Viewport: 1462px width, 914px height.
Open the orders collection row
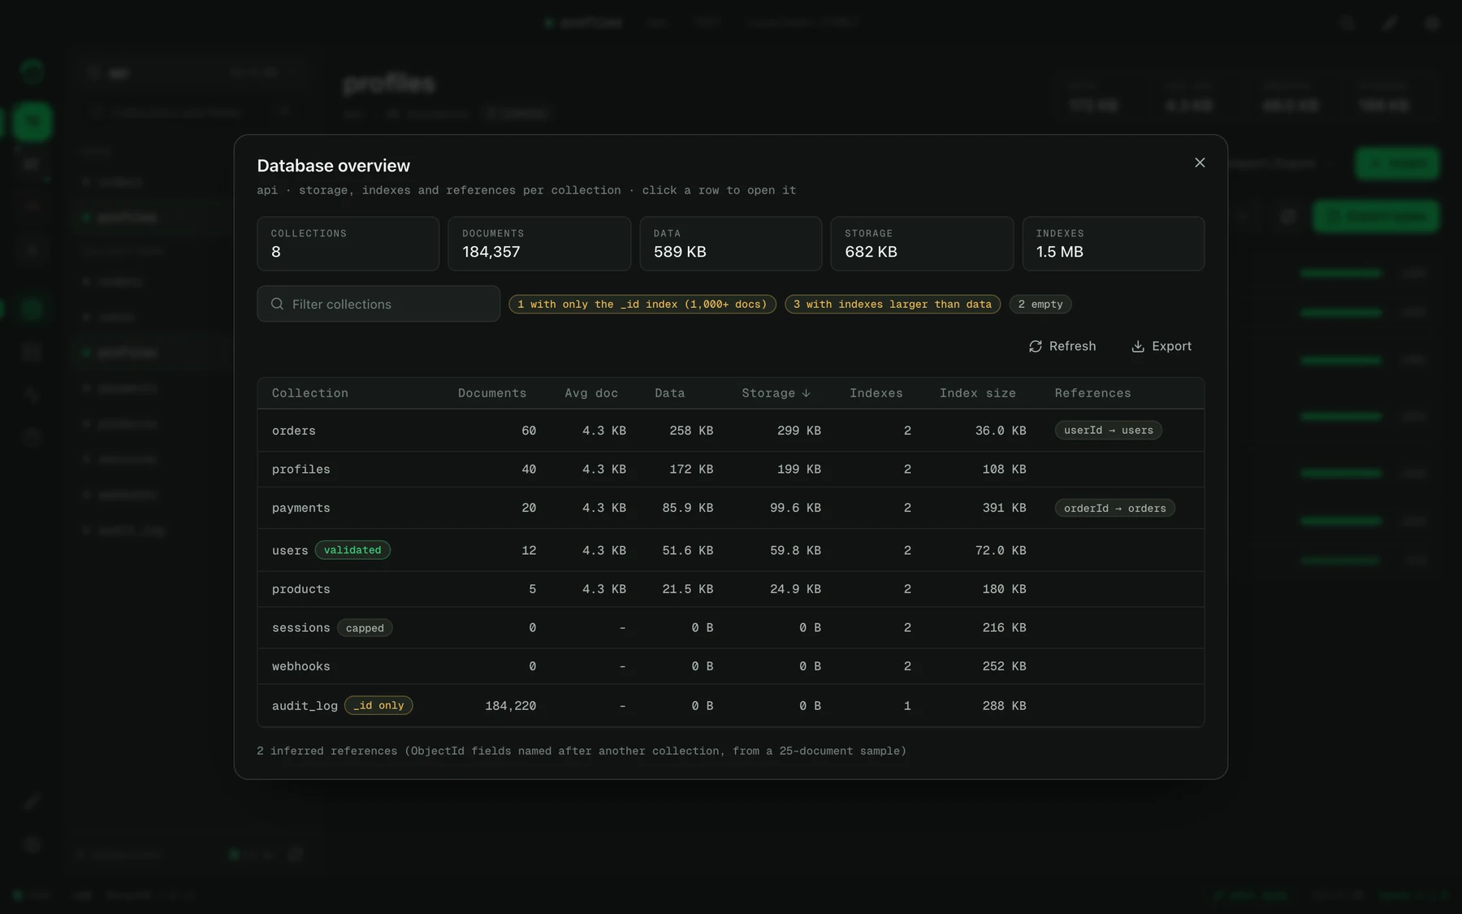[x=731, y=431]
